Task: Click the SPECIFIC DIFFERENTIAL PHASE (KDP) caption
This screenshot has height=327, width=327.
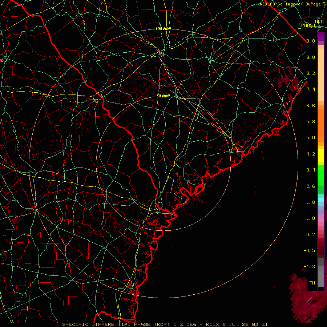Action: pos(117,324)
